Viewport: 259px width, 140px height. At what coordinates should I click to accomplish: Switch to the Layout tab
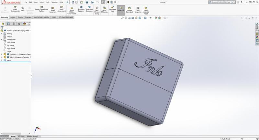pyautogui.click(x=13, y=17)
